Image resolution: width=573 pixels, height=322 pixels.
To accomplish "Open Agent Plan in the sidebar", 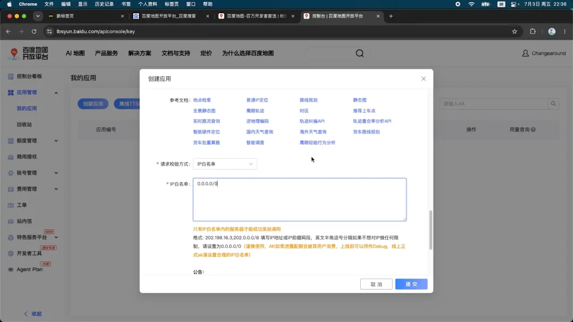I will (x=29, y=269).
